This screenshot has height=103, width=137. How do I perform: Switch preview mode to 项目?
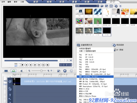16,64
